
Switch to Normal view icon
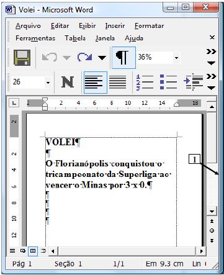point(12,251)
